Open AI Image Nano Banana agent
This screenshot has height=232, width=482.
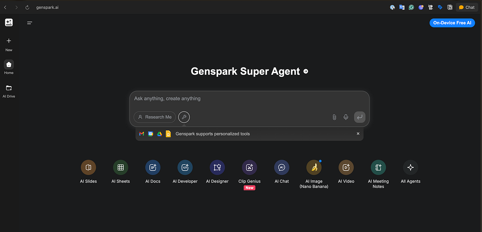click(x=314, y=167)
